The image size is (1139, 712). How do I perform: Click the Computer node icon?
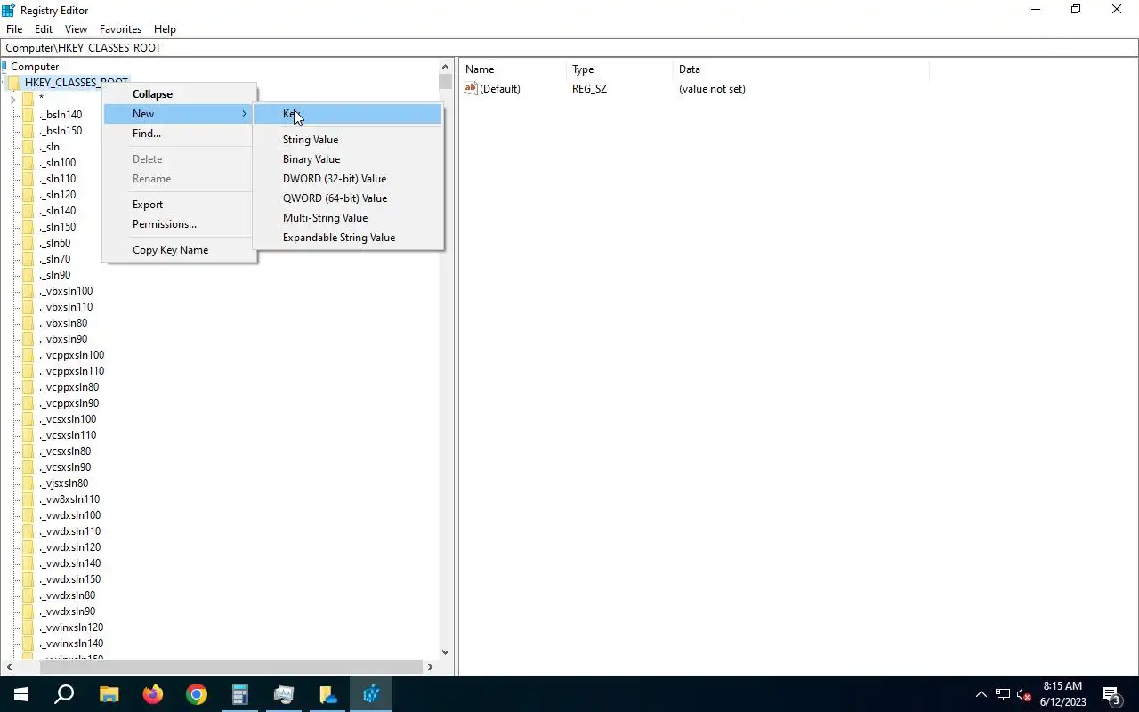pyautogui.click(x=4, y=66)
